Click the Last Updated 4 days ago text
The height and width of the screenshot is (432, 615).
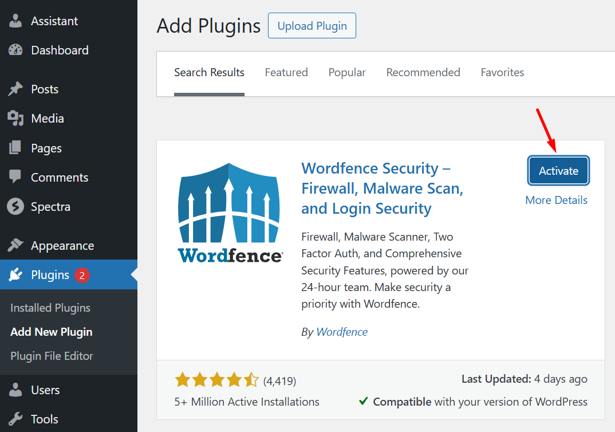click(x=525, y=379)
